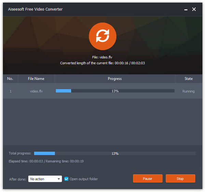Click the 'File: video.flv' label
This screenshot has width=205, height=192.
click(x=102, y=57)
